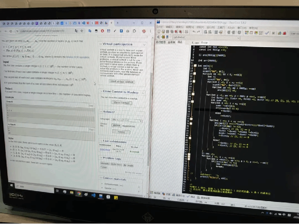Click Chrome icon in the Windows taskbar
Viewport: 299px width, 224px height.
pyautogui.click(x=79, y=194)
